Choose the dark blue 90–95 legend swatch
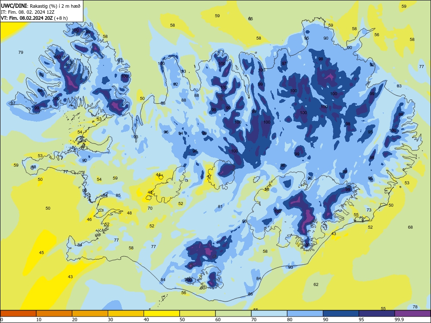This screenshot has height=323, width=431. [341, 314]
